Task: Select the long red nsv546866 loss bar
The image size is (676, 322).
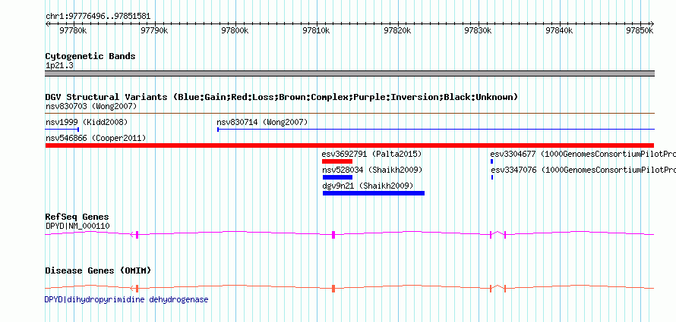Action: click(349, 145)
